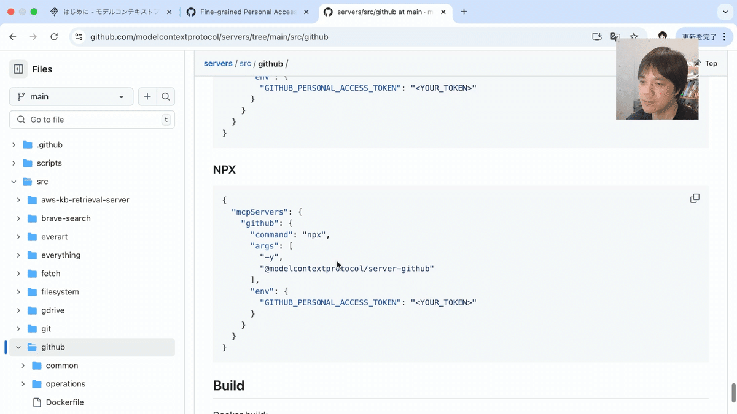This screenshot has width=737, height=414.
Task: Open the servers breadcrumb link
Action: (218, 63)
